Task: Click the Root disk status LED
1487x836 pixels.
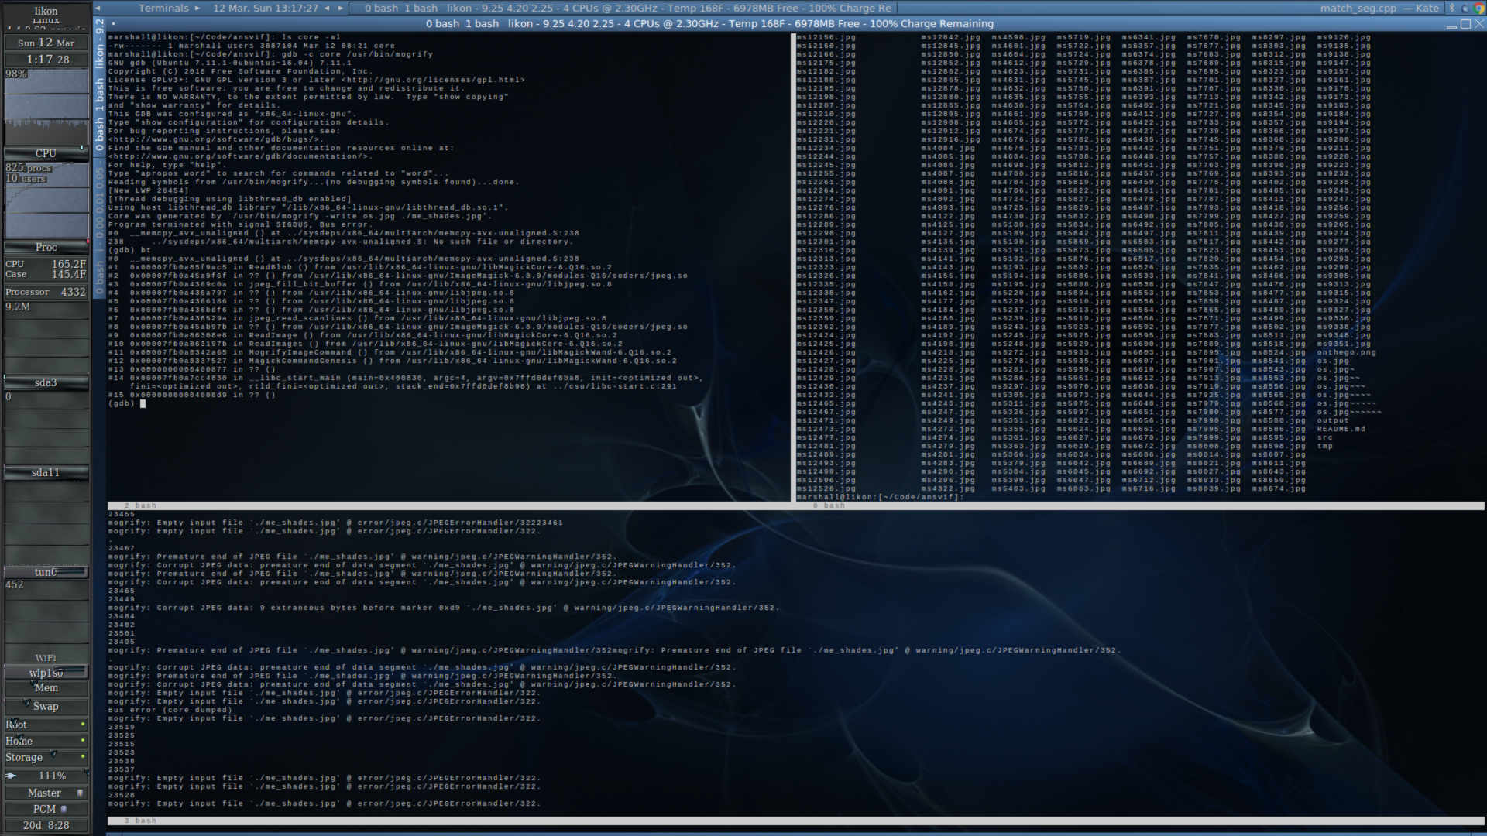Action: 83,725
